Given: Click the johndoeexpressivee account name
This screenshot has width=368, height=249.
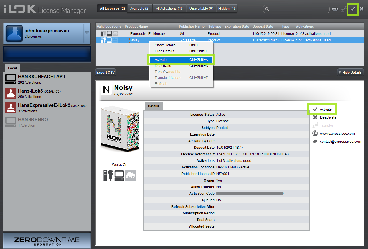Looking at the screenshot, I should click(47, 31).
